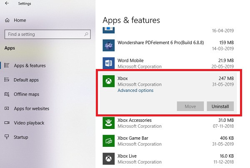The image size is (250, 168).
Task: Click the 406 KB size value
Action: tap(227, 138)
